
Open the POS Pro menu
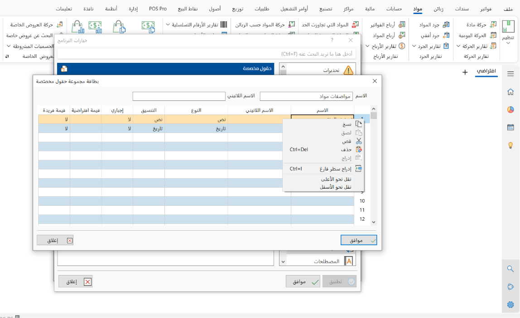pyautogui.click(x=158, y=9)
